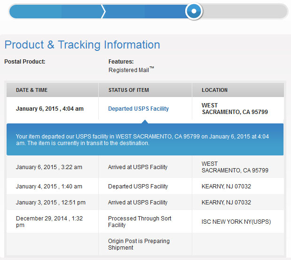Select the January 6, 2015 4:04 am row
291x260 pixels.
pos(145,109)
